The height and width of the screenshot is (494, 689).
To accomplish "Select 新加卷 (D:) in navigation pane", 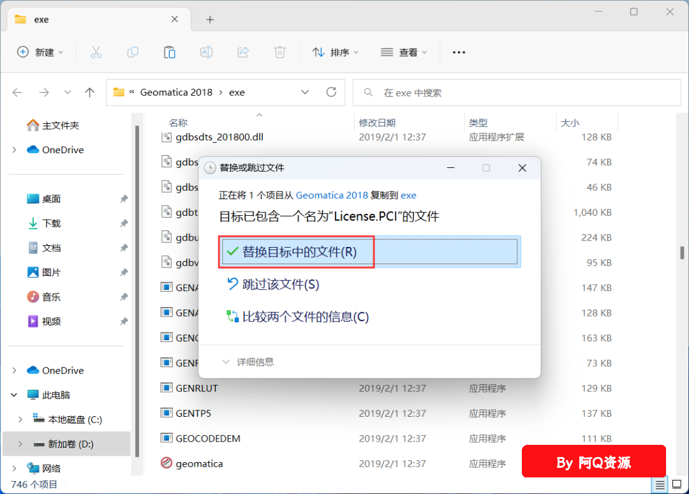I will coord(67,444).
